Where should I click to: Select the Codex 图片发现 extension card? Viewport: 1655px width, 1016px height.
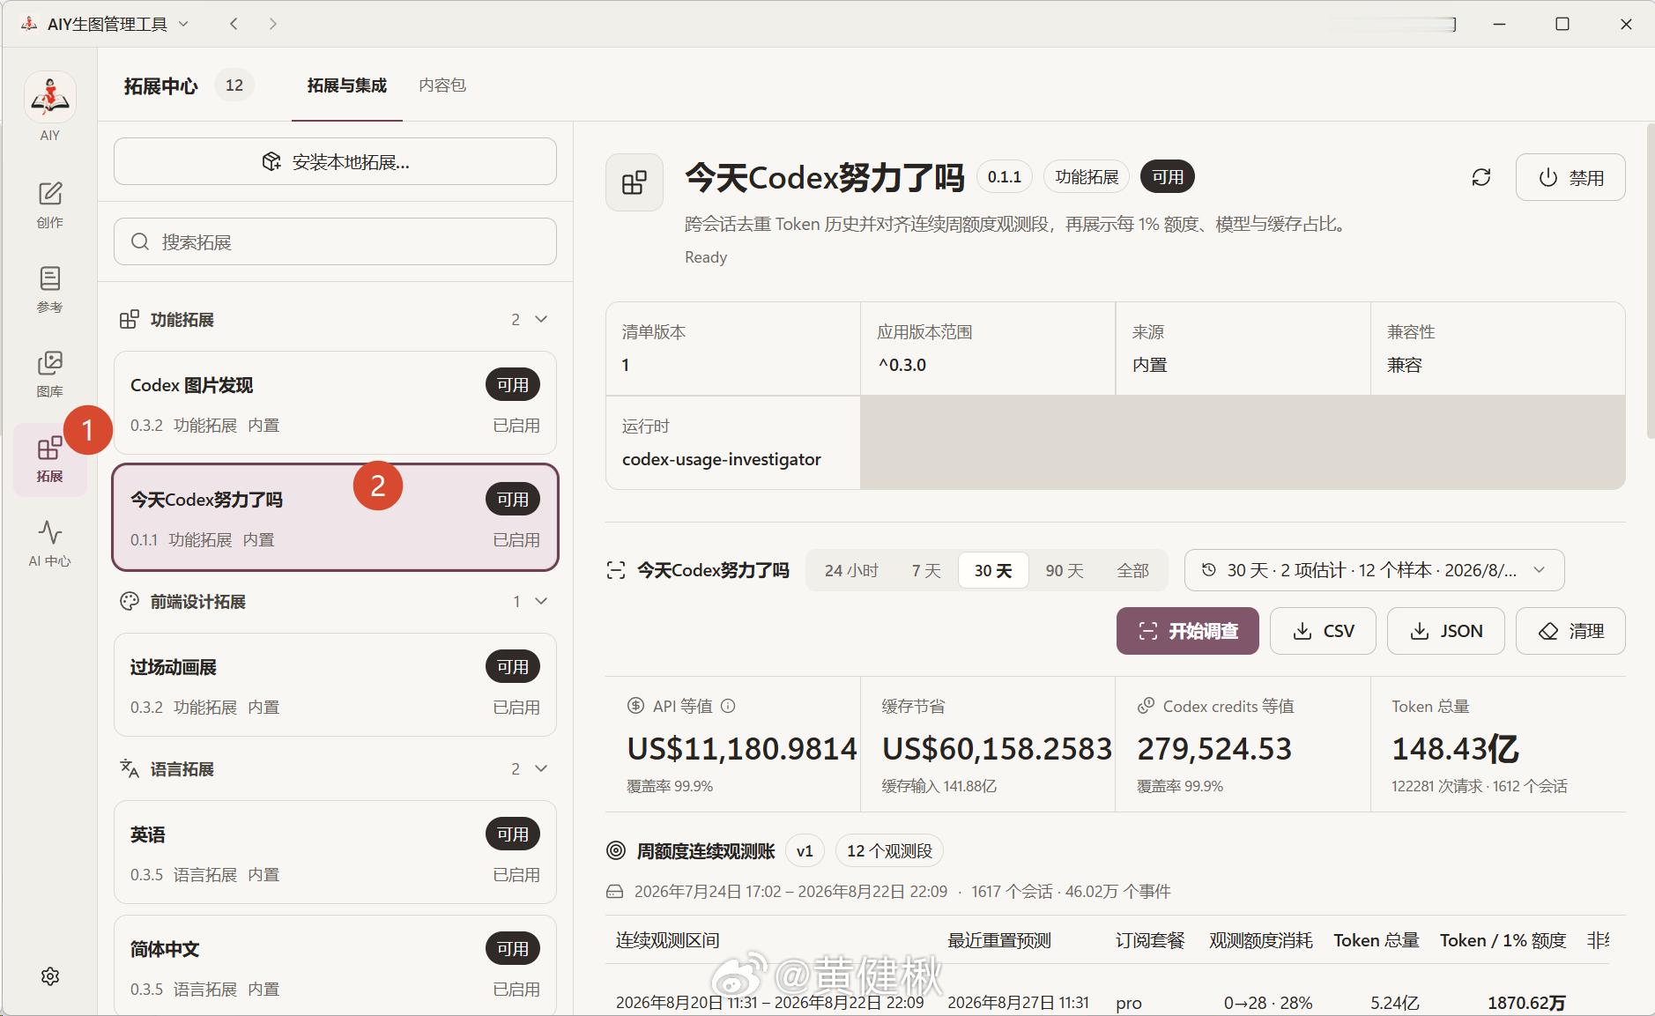click(335, 404)
